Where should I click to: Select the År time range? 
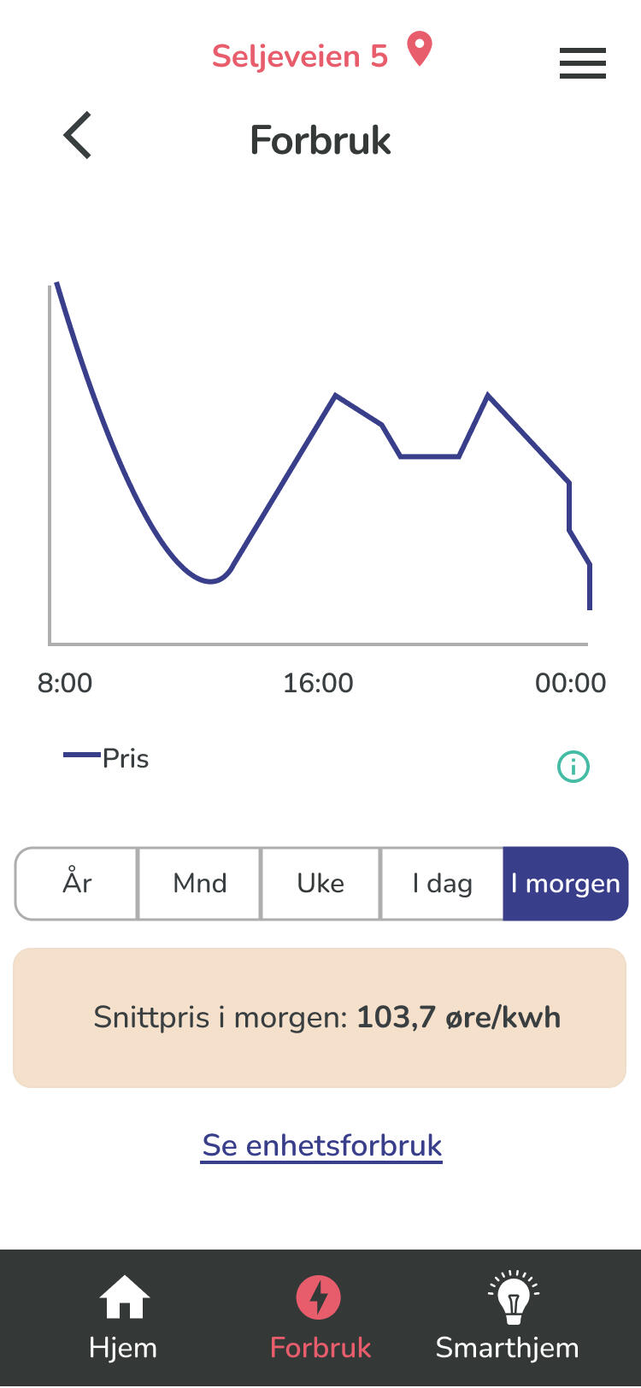click(77, 883)
